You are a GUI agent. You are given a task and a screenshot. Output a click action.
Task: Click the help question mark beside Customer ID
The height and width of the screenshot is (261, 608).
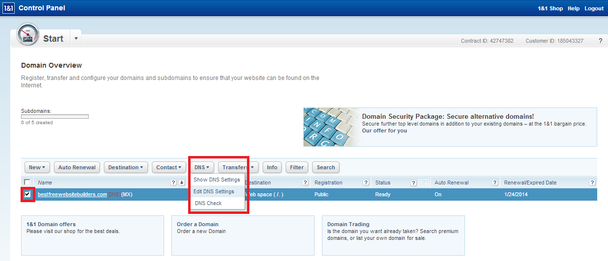(x=600, y=41)
